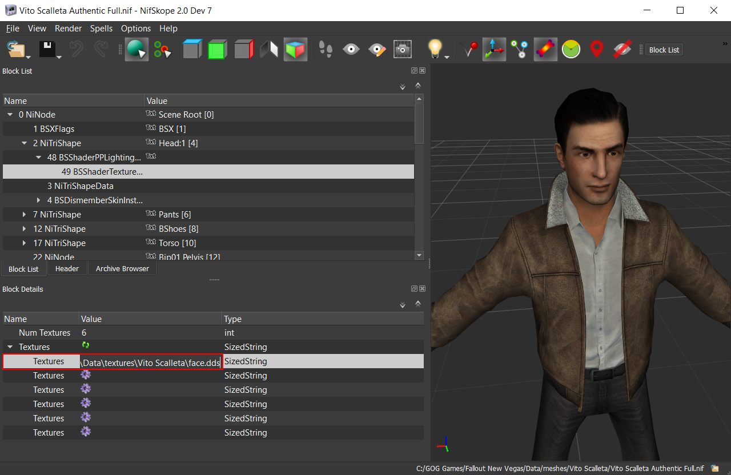Click the Block List toolbar button

coord(664,50)
